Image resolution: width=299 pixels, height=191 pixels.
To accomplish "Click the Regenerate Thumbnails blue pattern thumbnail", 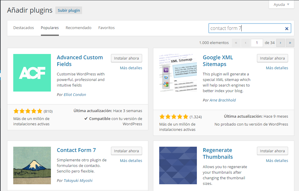I will [x=178, y=165].
